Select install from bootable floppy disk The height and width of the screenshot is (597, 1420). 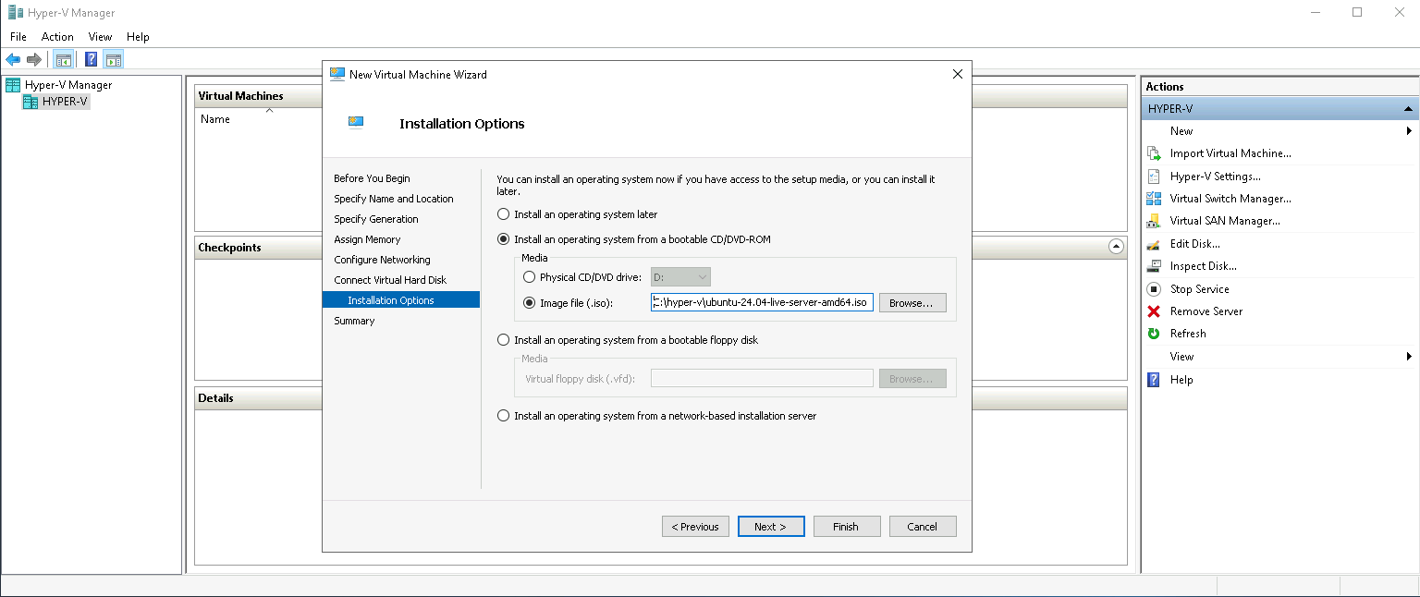click(504, 340)
